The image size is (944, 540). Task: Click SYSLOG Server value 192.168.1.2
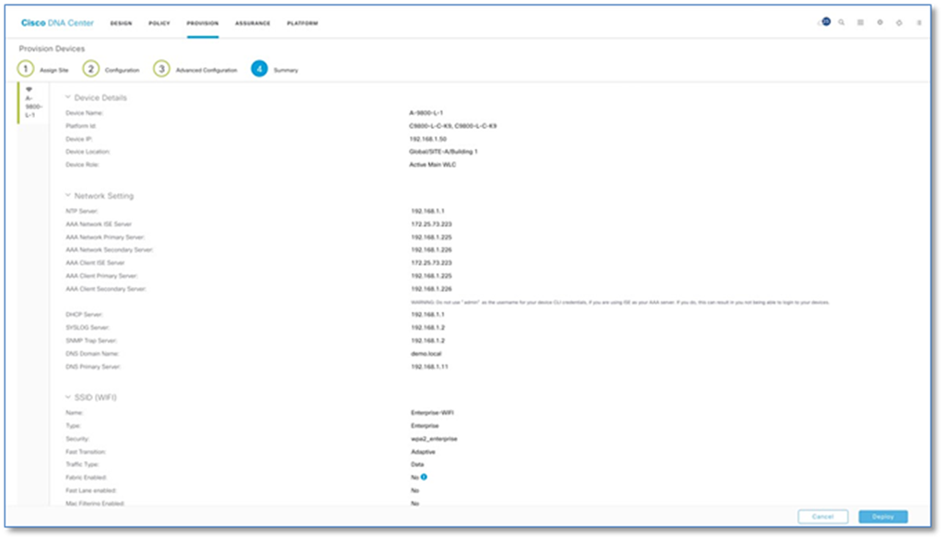pyautogui.click(x=427, y=327)
